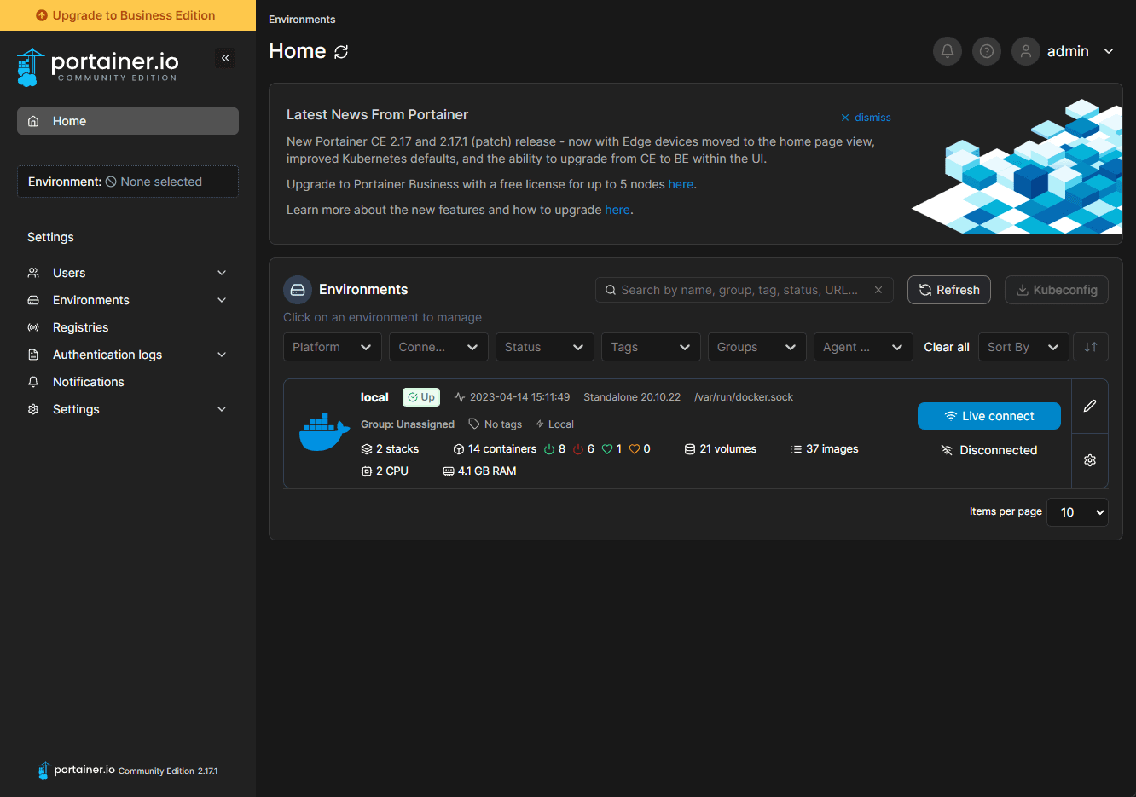The height and width of the screenshot is (797, 1136).
Task: Change the Items per page selector
Action: coord(1077,512)
